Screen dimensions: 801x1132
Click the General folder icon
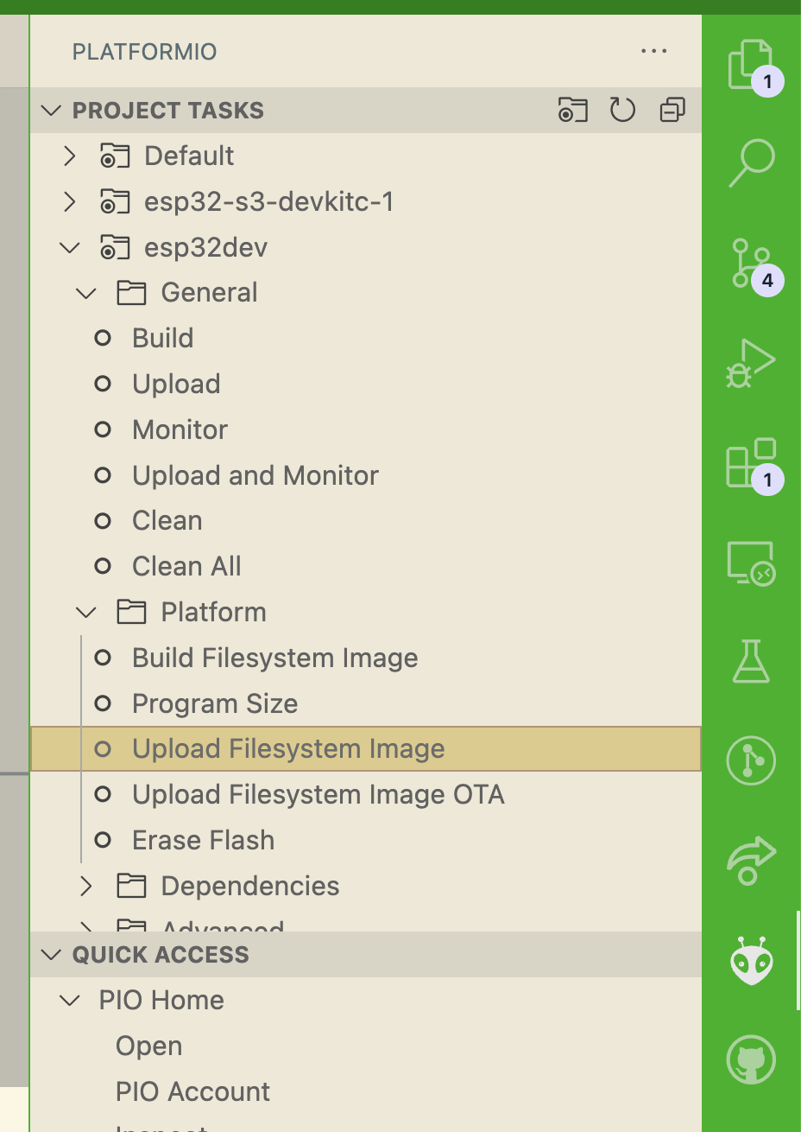tap(131, 293)
